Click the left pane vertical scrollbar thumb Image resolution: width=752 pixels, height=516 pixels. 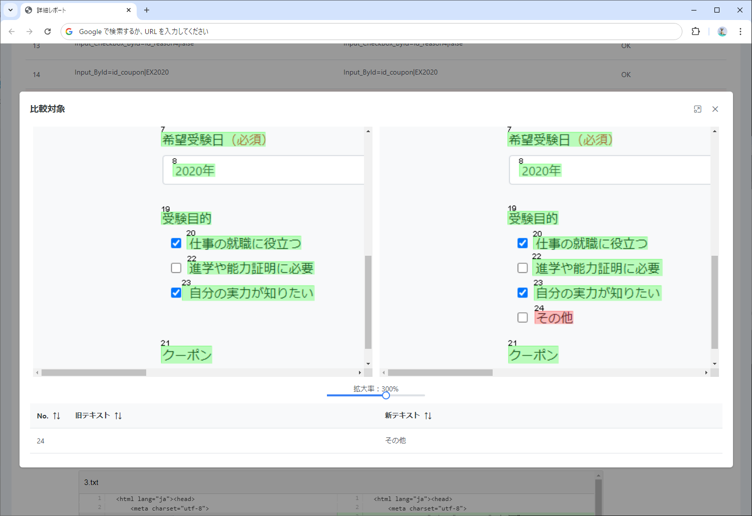(x=368, y=302)
